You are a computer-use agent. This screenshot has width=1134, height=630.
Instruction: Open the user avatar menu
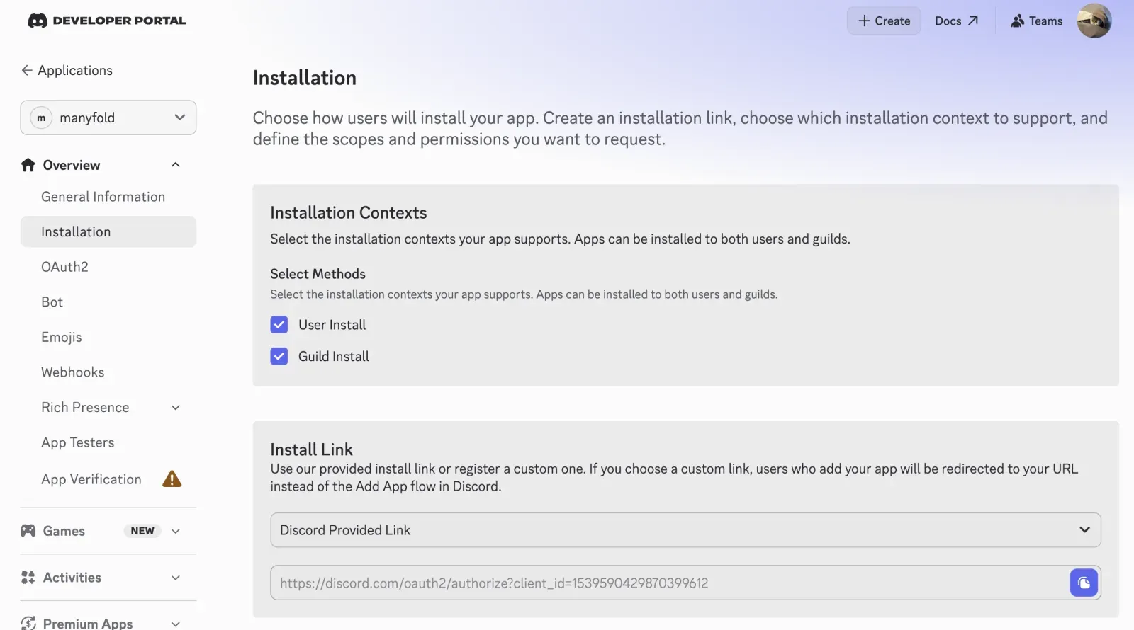click(1094, 21)
